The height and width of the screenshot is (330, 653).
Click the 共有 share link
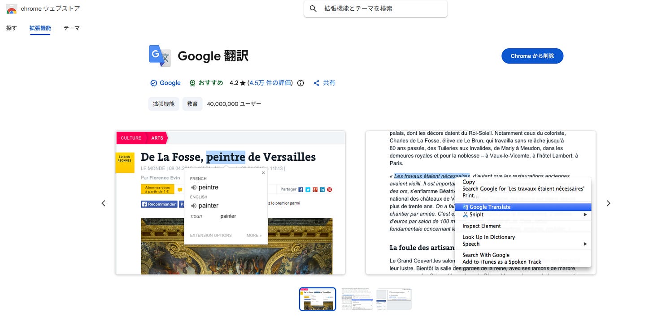click(329, 83)
